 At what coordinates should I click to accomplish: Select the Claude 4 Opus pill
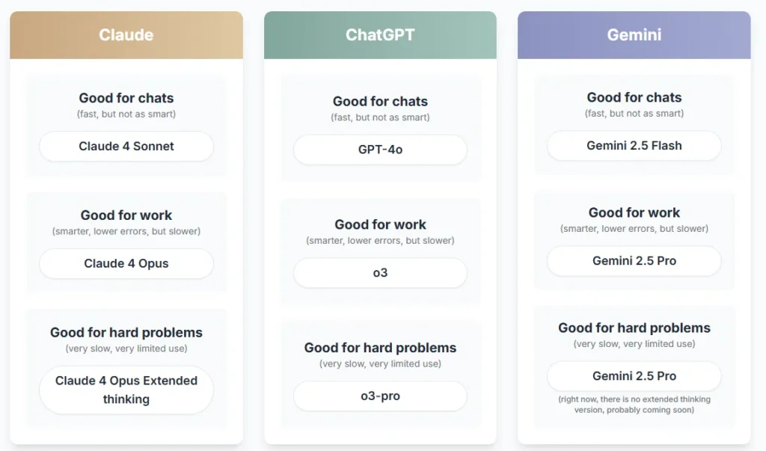click(126, 263)
